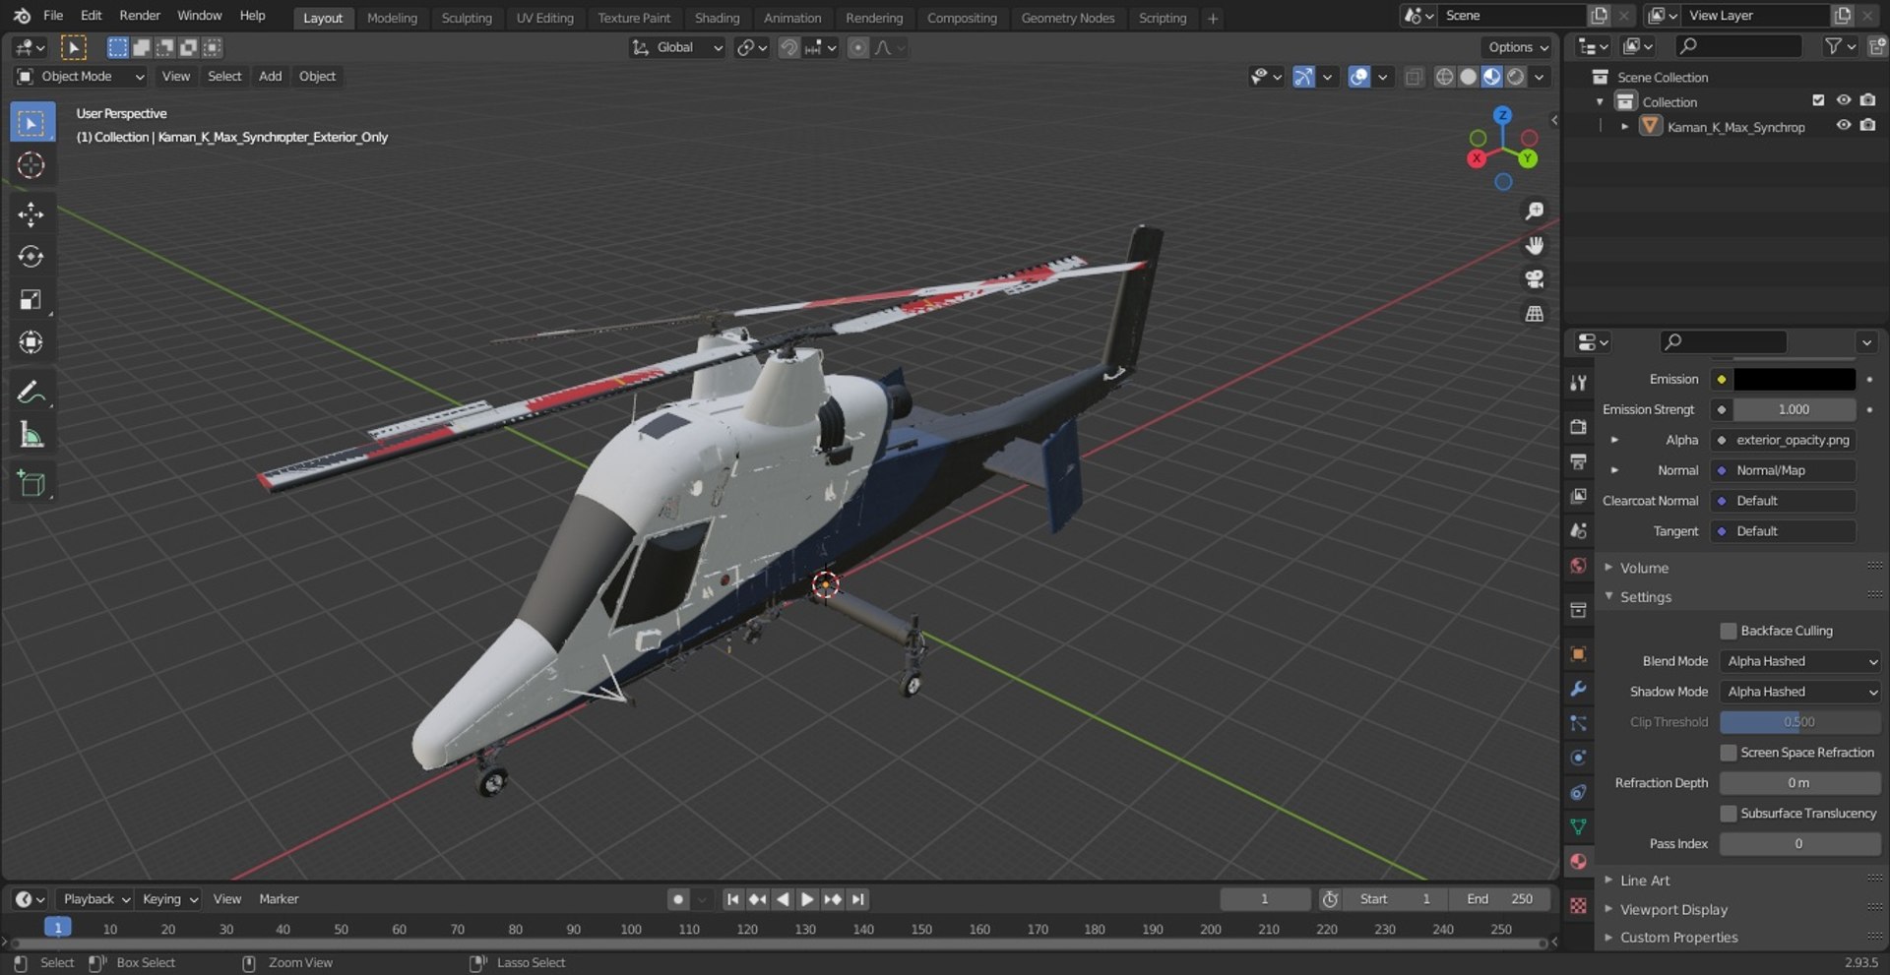
Task: Enable Backface Culling checkbox
Action: (x=1728, y=631)
